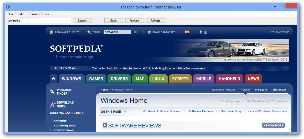The width and height of the screenshot is (304, 139).
Task: Click the GO button beside Keywords
Action: 135,32
